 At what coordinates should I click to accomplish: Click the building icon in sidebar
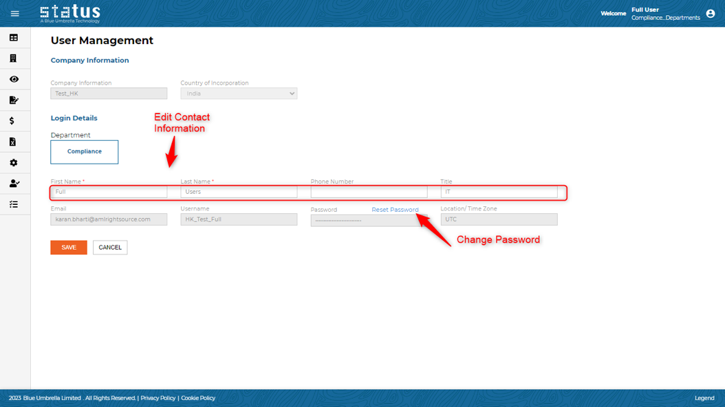tap(13, 58)
